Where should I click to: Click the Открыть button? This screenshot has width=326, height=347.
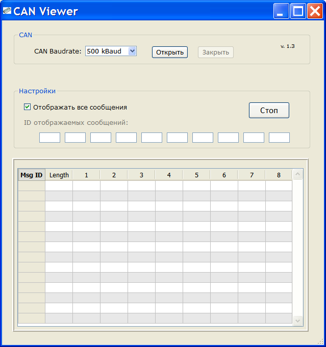pyautogui.click(x=170, y=52)
